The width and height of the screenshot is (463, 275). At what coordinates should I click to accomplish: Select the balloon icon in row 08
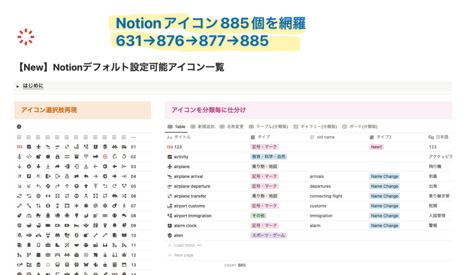point(76,215)
